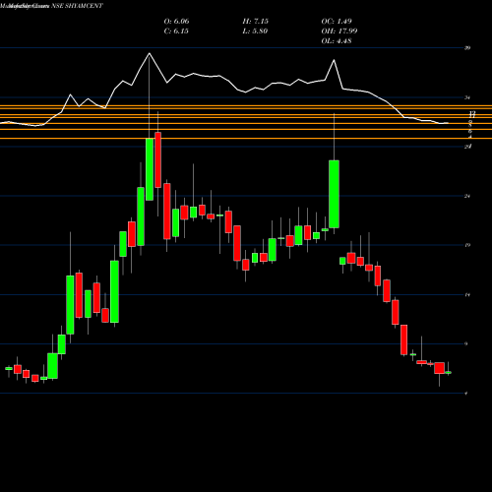Click the 19 price axis label

[x=467, y=245]
